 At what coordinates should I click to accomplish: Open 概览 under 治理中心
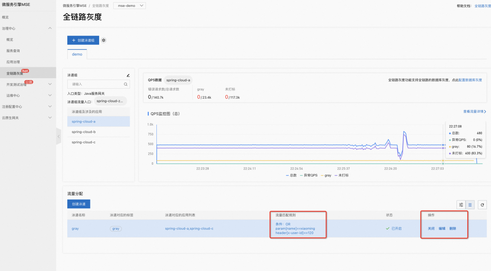tap(10, 40)
